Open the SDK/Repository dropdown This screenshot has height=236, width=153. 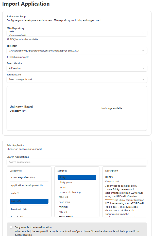77,33
